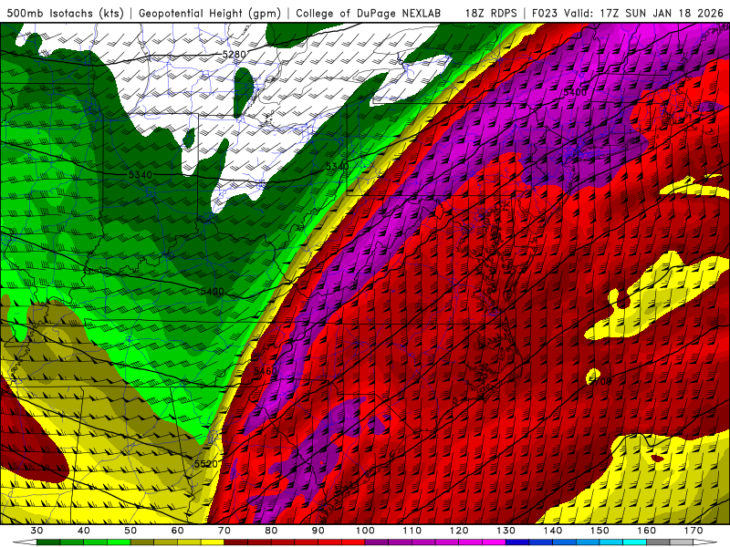The image size is (730, 547).
Task: Click the '100' value on the color scale
Action: (365, 531)
